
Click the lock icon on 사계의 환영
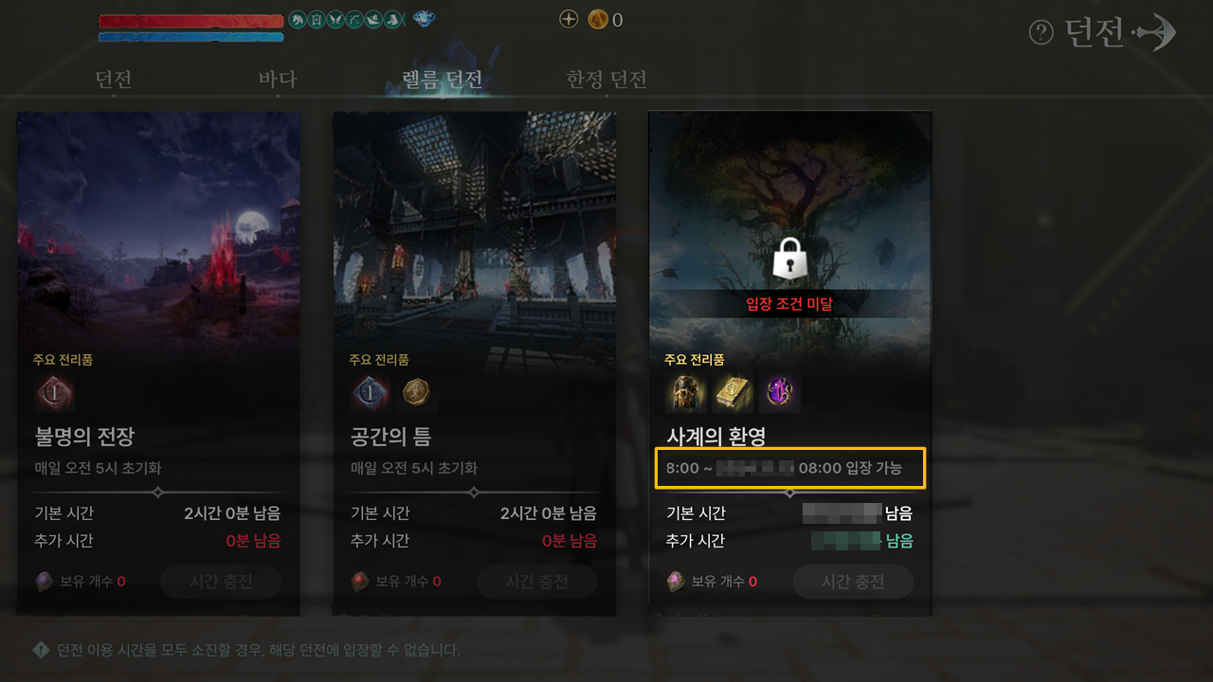pyautogui.click(x=789, y=258)
